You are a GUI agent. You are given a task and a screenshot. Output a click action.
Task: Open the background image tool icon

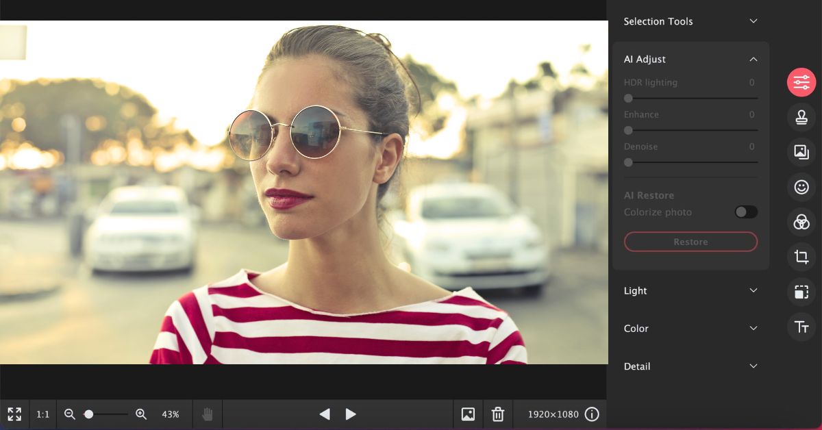(801, 152)
